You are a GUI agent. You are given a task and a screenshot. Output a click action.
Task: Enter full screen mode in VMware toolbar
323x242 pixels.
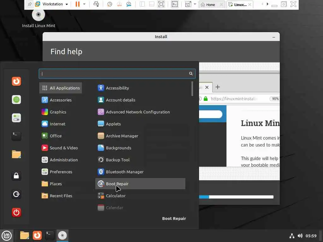point(161,4)
